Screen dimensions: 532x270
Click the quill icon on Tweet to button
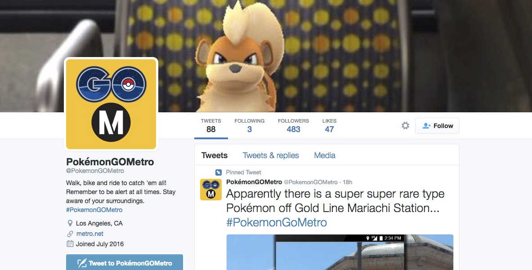[82, 263]
